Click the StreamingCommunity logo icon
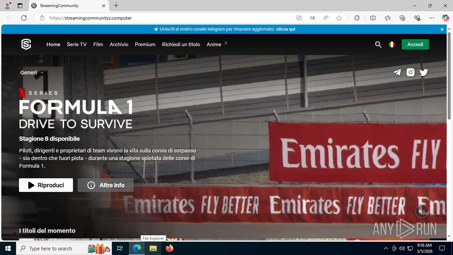The image size is (453, 255). [26, 44]
